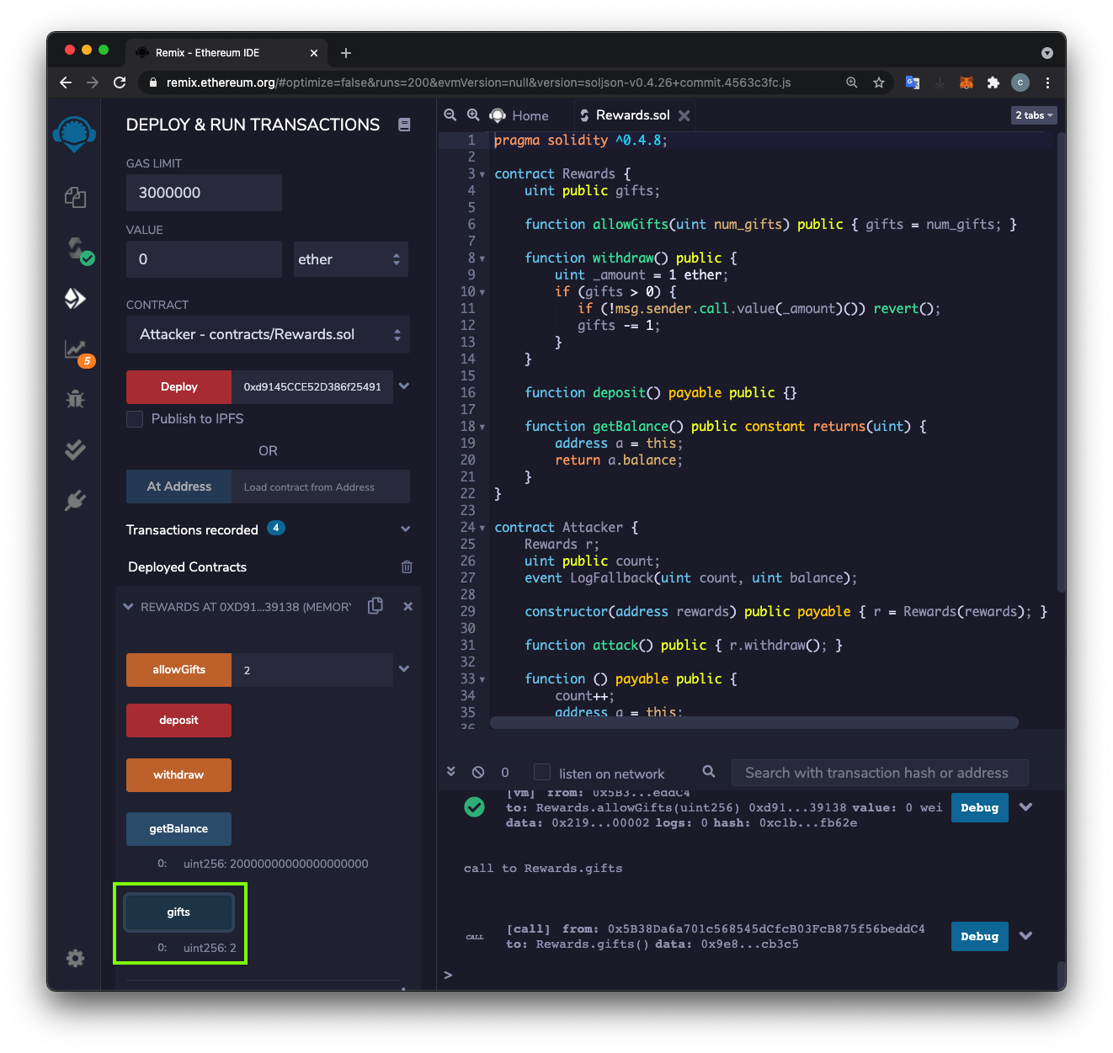
Task: Click the allowGifts argument input field
Action: 312,670
